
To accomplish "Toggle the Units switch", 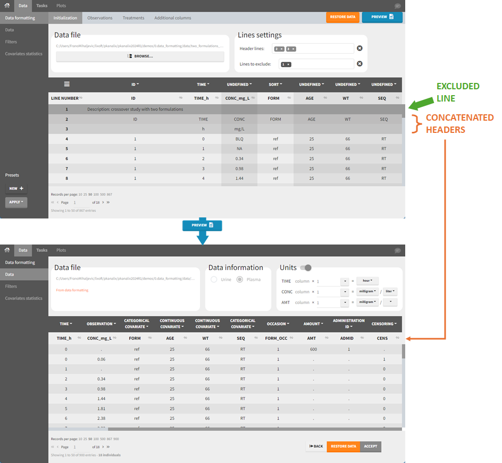I will [306, 267].
